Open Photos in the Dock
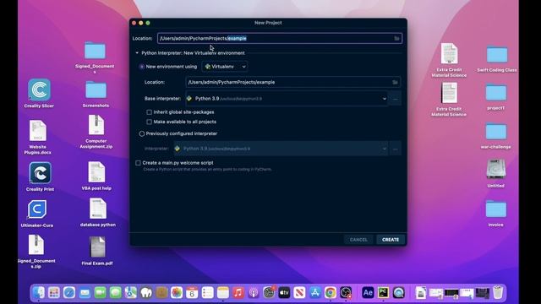Image resolution: width=541 pixels, height=304 pixels. [177, 293]
